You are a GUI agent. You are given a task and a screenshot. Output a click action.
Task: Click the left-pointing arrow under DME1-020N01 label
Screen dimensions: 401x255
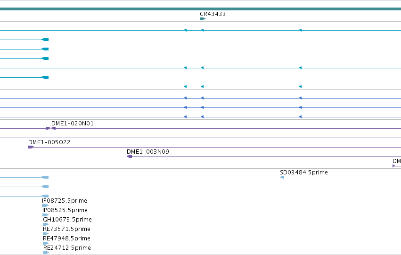53,128
